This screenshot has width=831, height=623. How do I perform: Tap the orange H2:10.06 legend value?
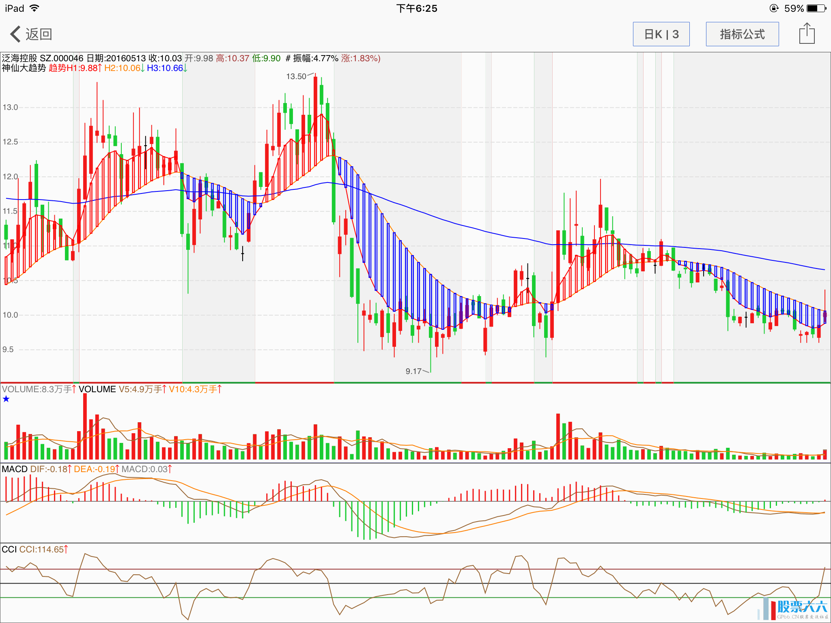pyautogui.click(x=124, y=68)
